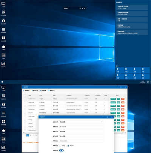Tick the checkbox of the first table row

tap(25, 99)
